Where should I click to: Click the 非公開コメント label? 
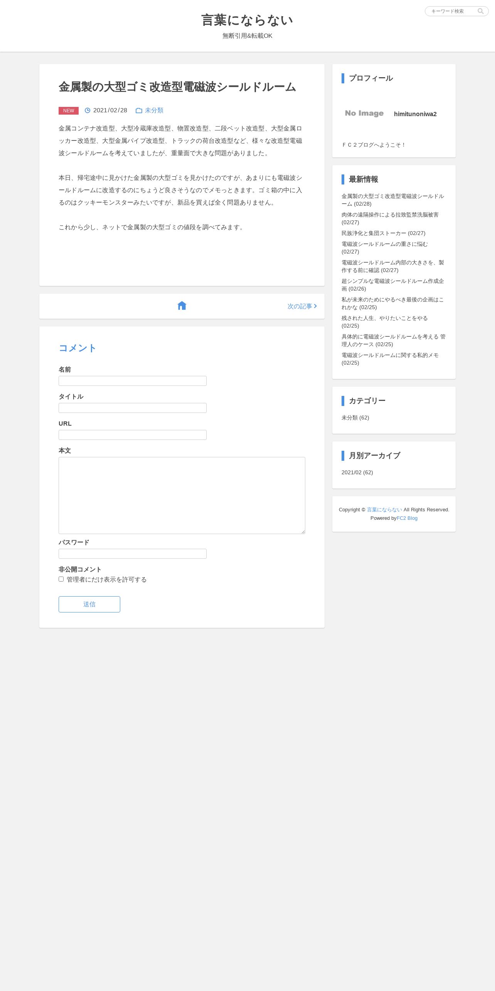click(x=80, y=570)
